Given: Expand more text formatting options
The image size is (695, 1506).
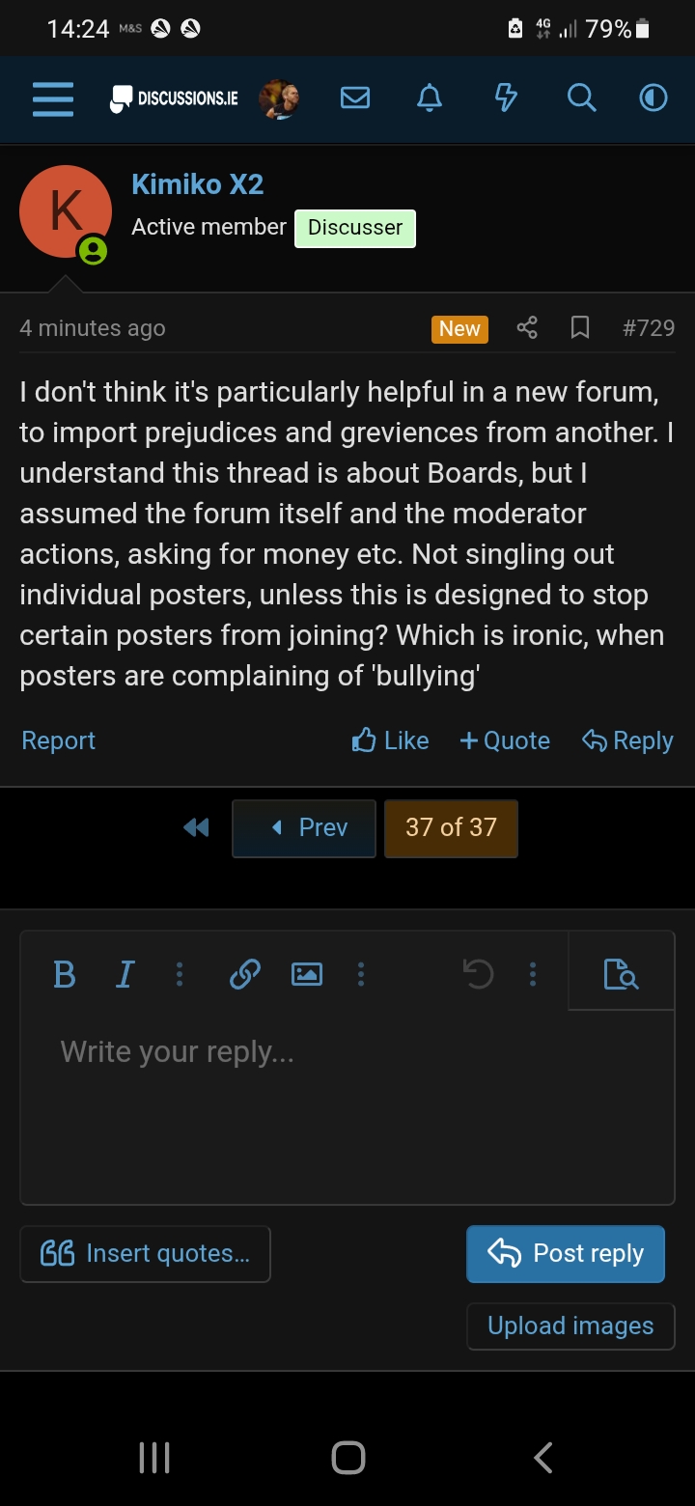Looking at the screenshot, I should [179, 974].
